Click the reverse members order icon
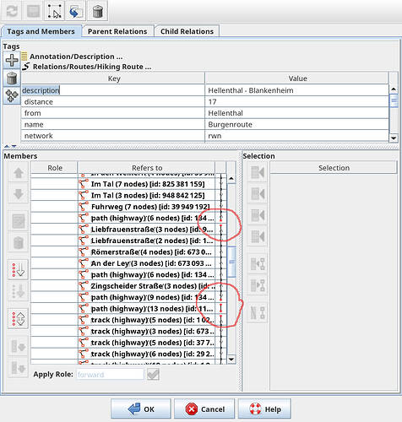The height and width of the screenshot is (422, 402). tap(19, 318)
